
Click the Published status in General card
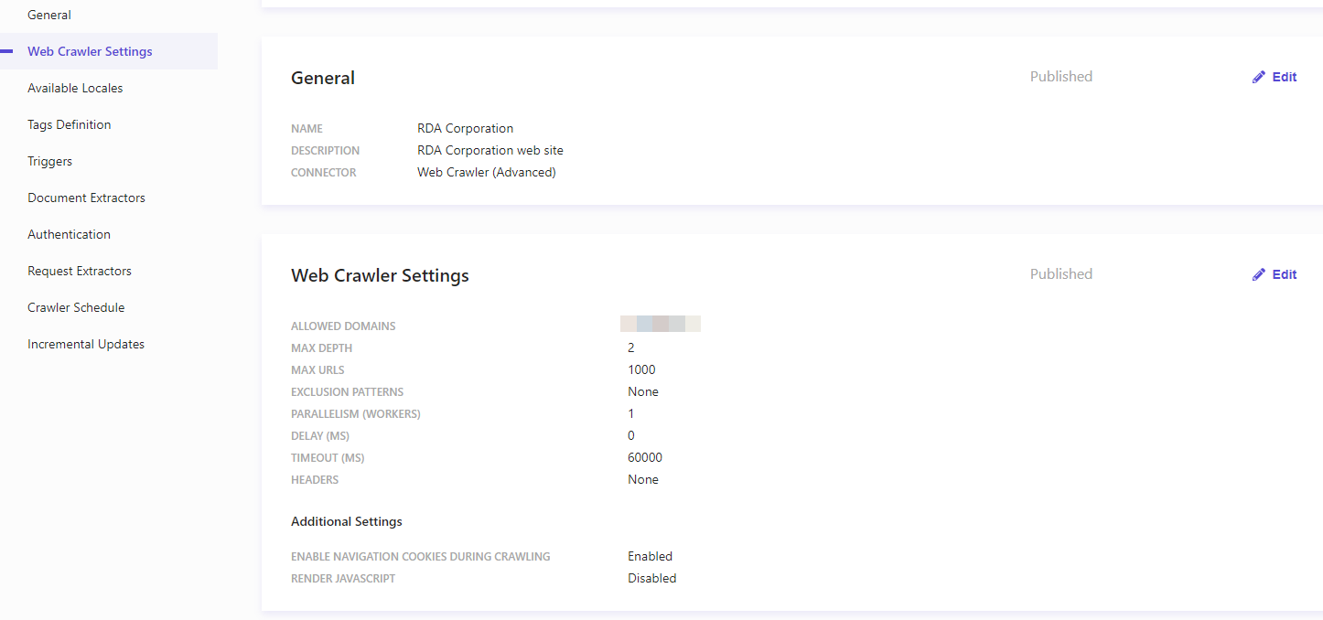[x=1061, y=77]
